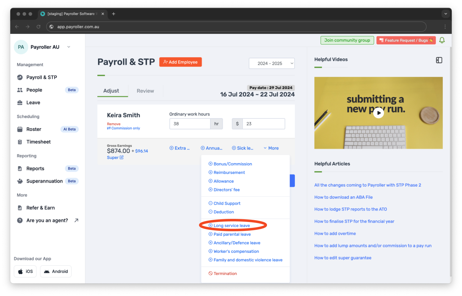462x296 pixels.
Task: Play the submitting a new pay run video
Action: (x=378, y=113)
